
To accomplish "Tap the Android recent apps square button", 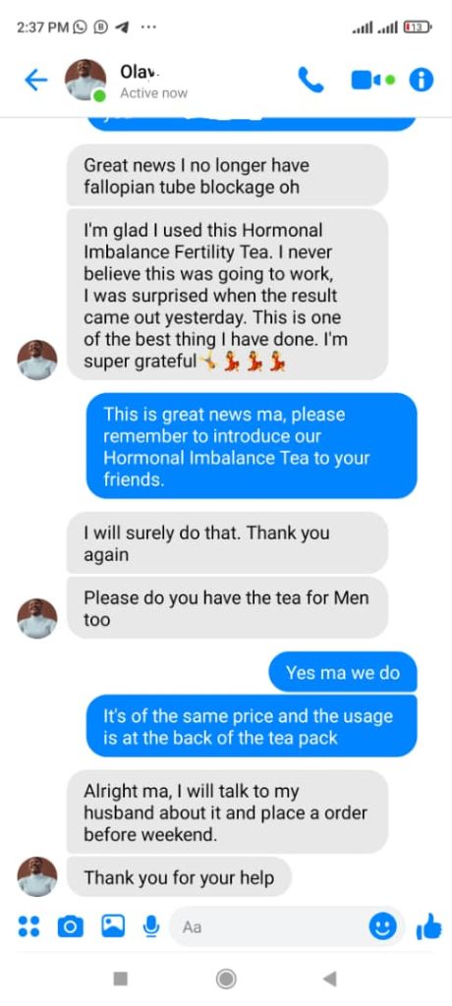I will point(120,978).
